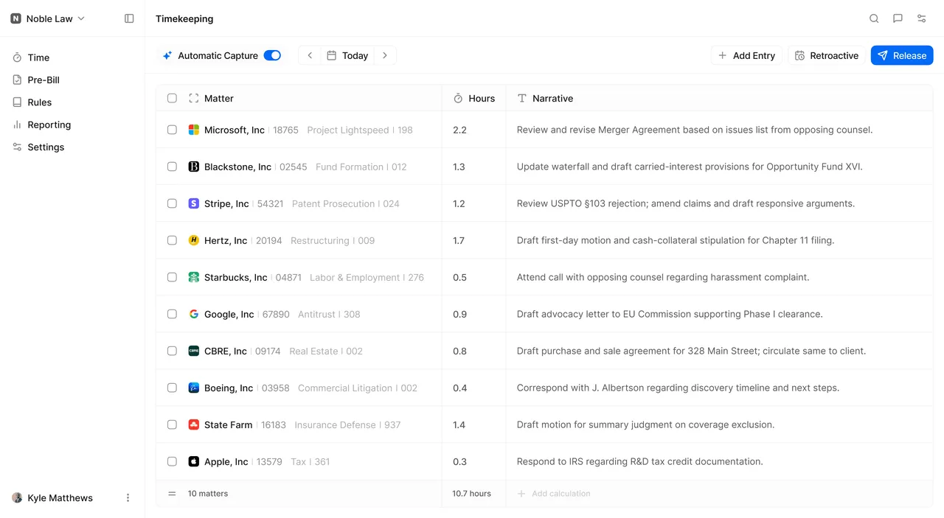Image resolution: width=944 pixels, height=518 pixels.
Task: Open Kyle Matthews options three-dot menu
Action: pos(128,498)
